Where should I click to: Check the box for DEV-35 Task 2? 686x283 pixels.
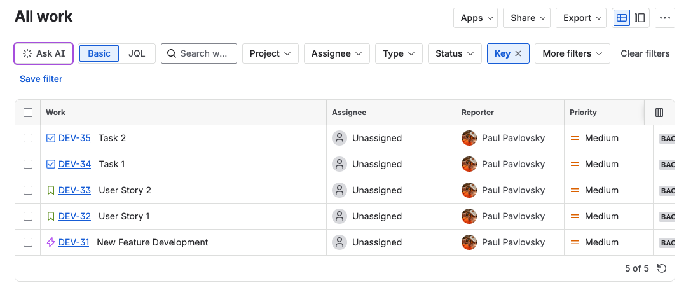28,138
